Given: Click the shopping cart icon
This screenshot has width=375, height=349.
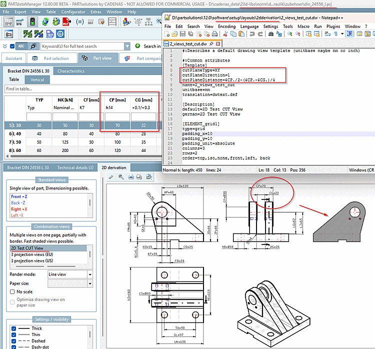Looking at the screenshot, I should pos(20,22).
